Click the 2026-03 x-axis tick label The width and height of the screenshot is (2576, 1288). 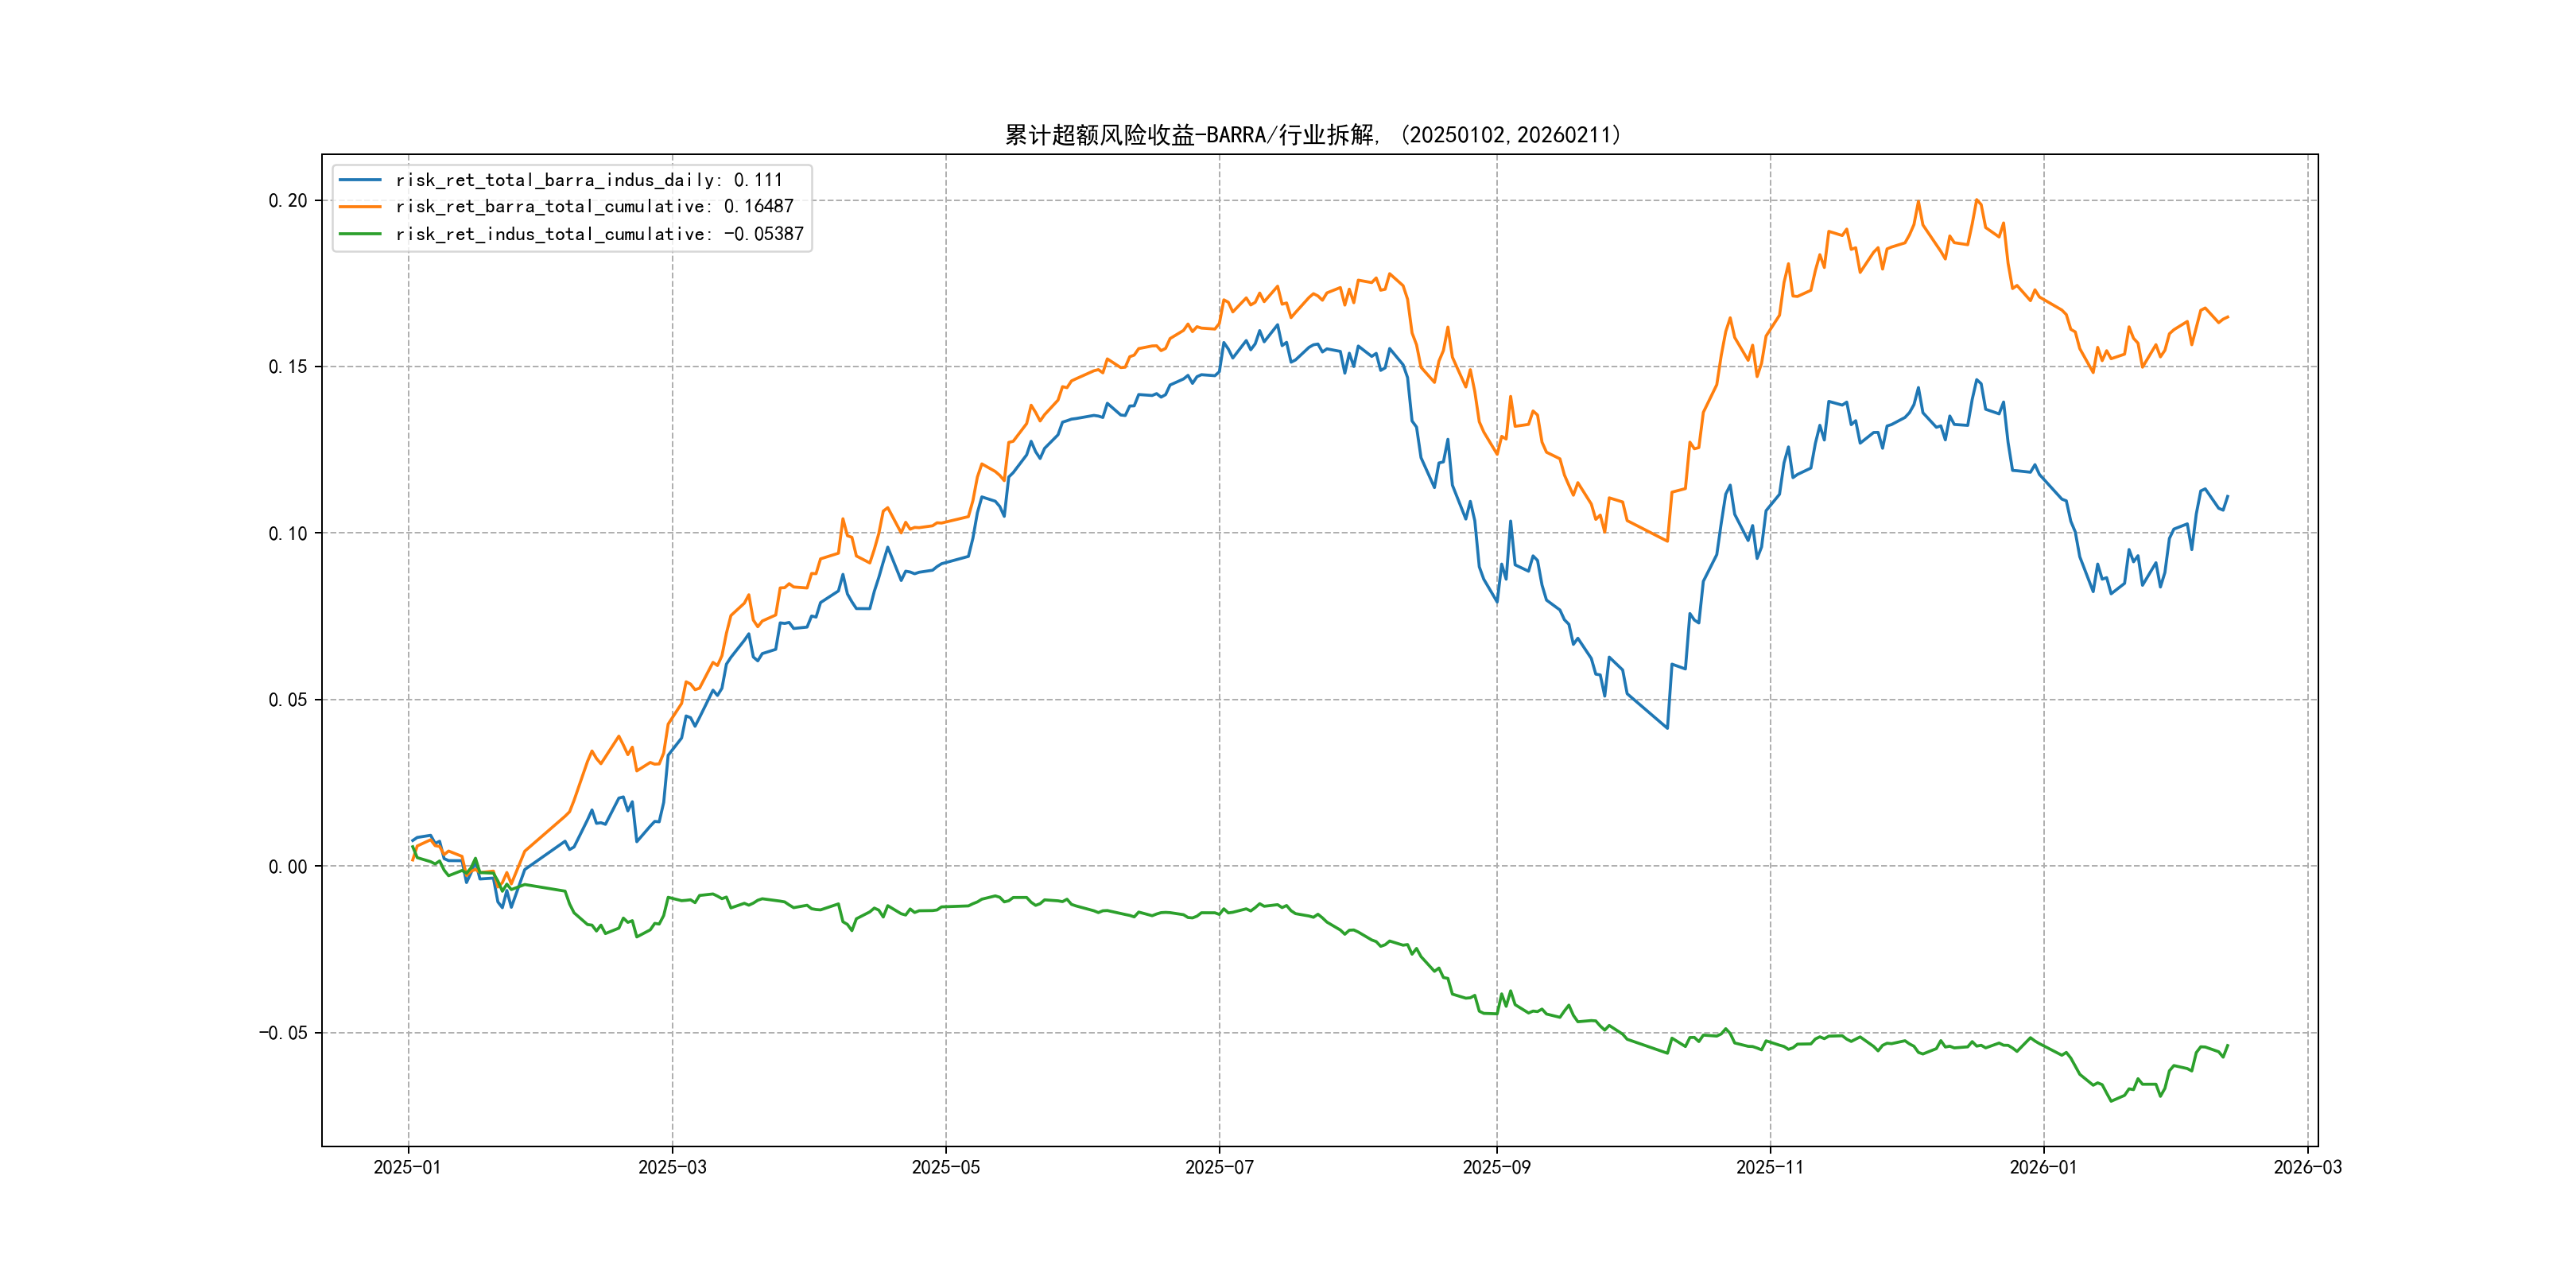tap(2307, 1167)
